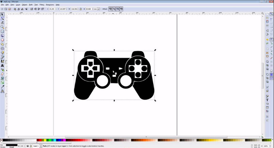Select the Spray tool
This screenshot has width=274, height=148.
coord(2,70)
